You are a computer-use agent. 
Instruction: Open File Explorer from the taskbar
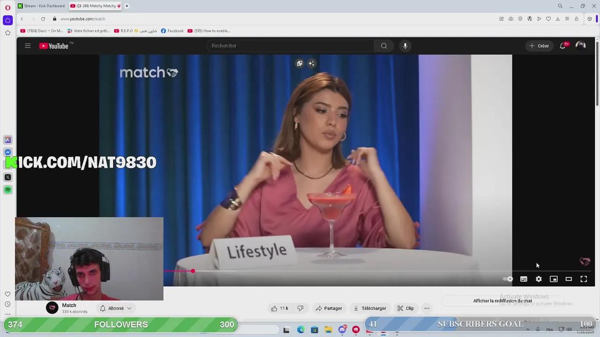point(329,330)
